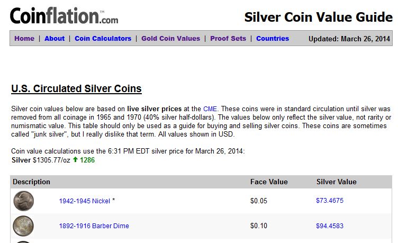
Task: Follow the CME link
Action: click(210, 109)
